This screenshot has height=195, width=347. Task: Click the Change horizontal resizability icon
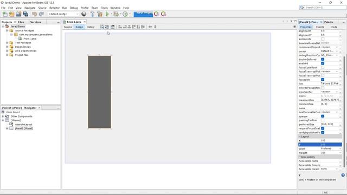tap(150, 27)
